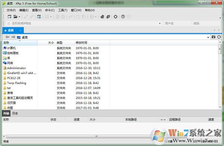Click the 远程路径 column header

click(175, 119)
